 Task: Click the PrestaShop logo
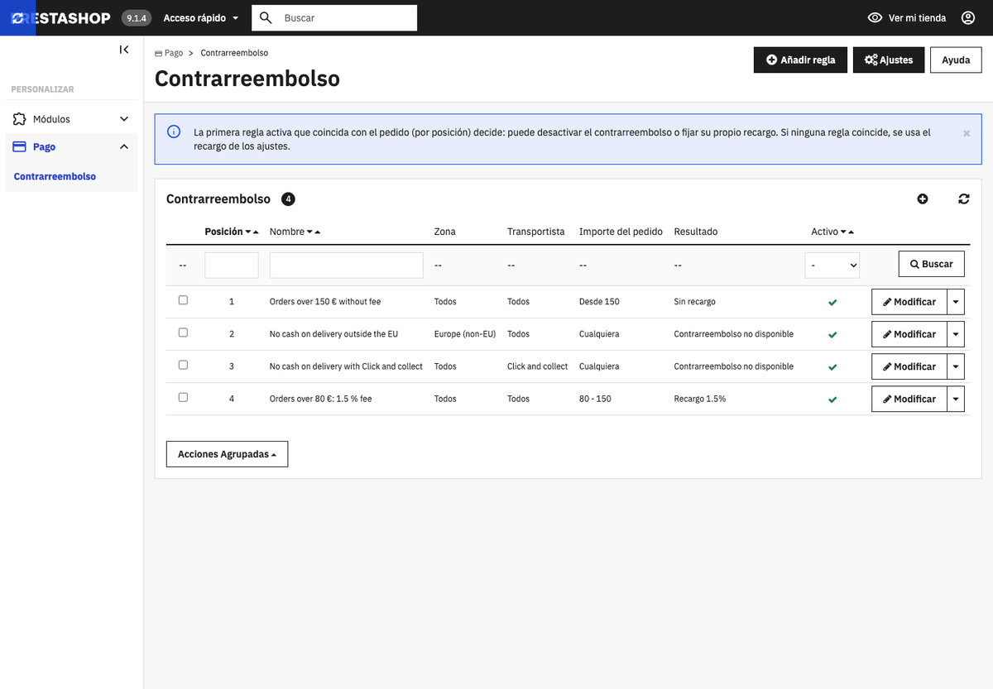(x=60, y=17)
